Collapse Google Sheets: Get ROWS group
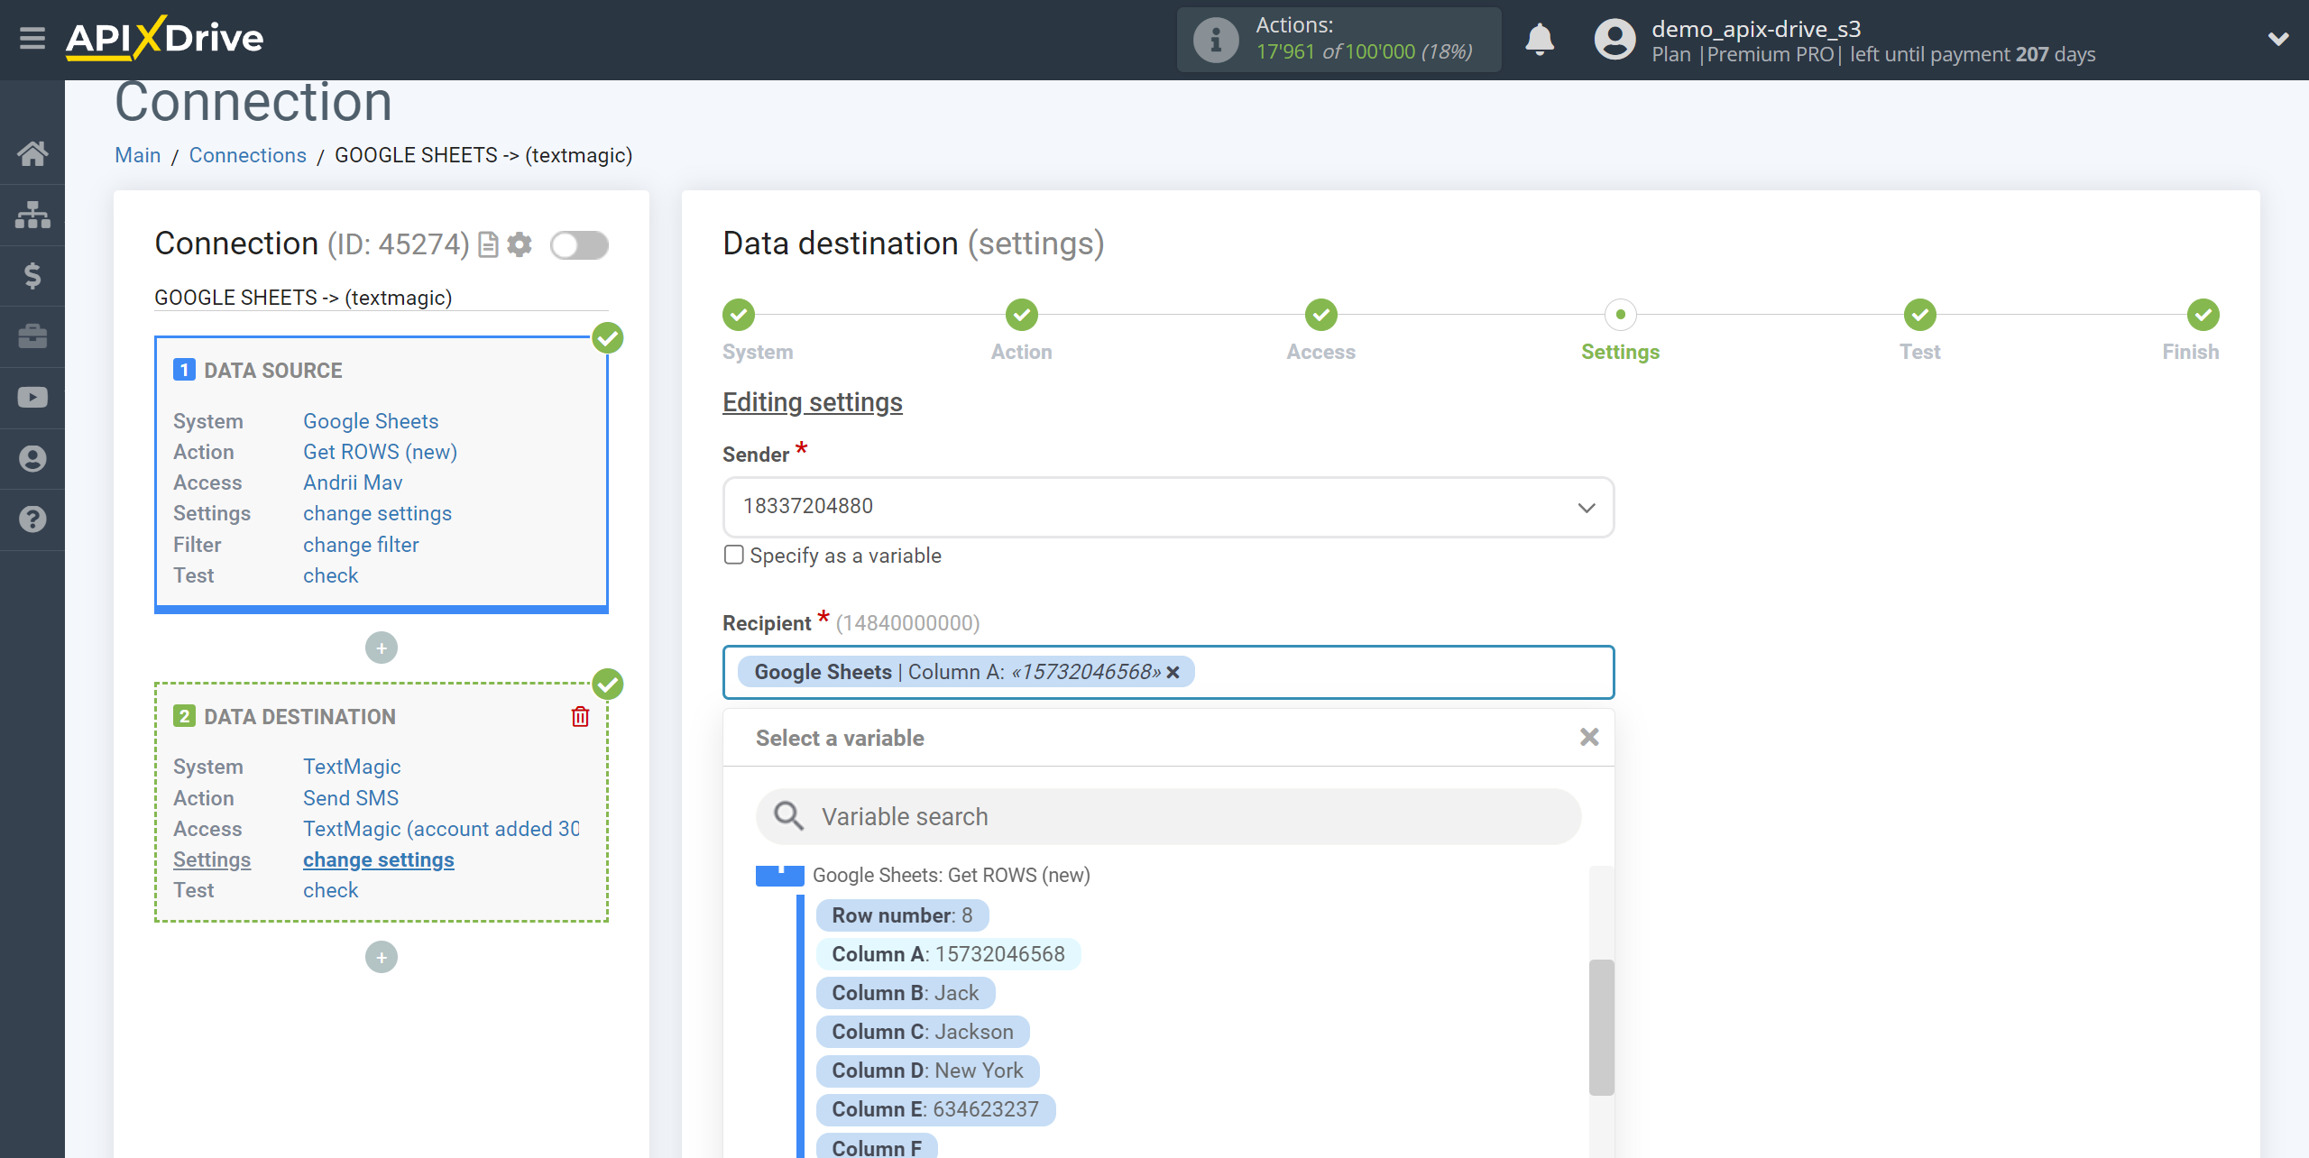Viewport: 2309px width, 1158px height. tap(779, 875)
